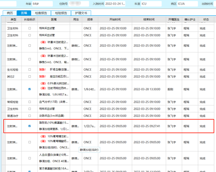Sort by the 结束时间 column header
This screenshot has height=172, width=216.
[149, 20]
